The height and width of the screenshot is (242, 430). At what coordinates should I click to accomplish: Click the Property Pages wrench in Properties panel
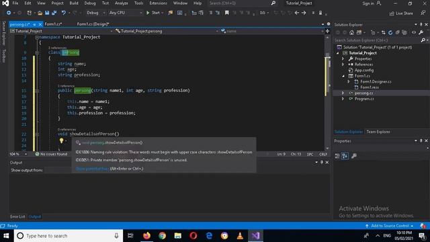click(x=354, y=156)
